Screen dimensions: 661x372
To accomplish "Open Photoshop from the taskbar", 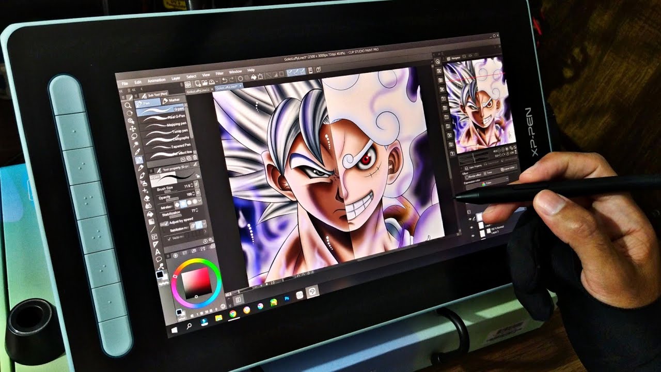I will [x=287, y=299].
